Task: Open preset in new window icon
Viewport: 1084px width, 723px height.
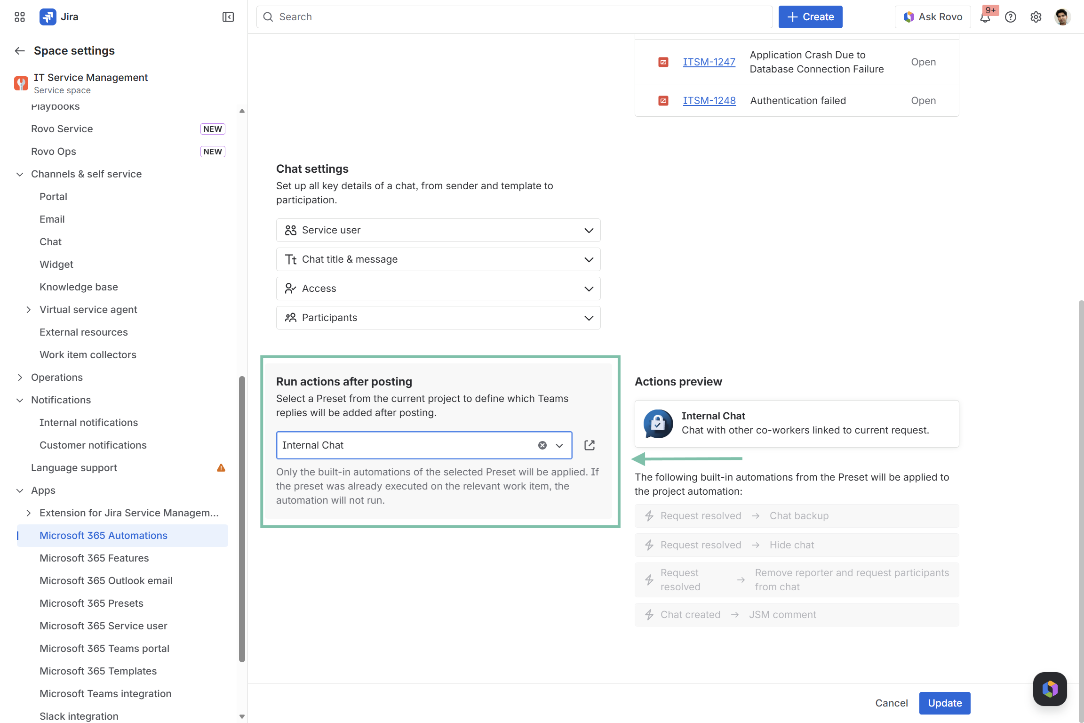Action: pos(590,445)
